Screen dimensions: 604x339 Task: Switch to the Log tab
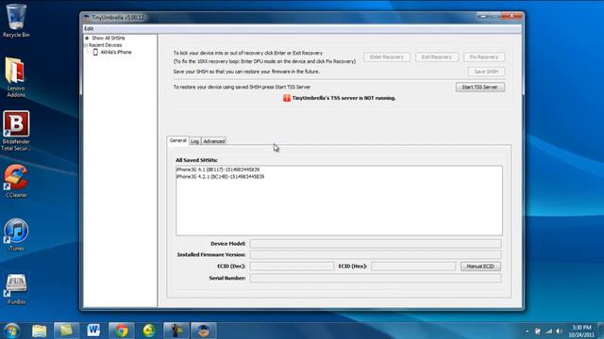[195, 141]
